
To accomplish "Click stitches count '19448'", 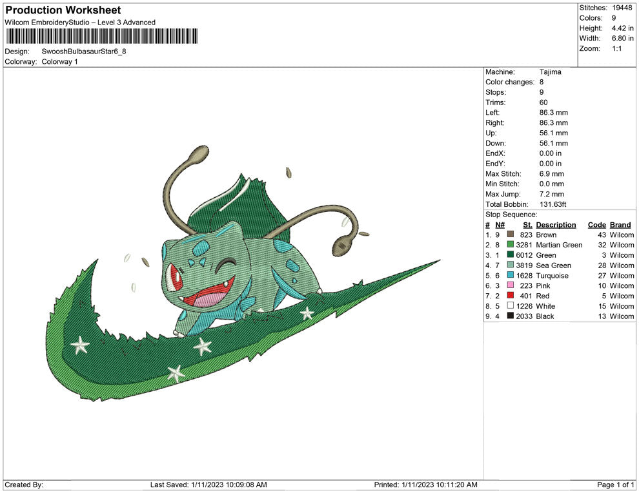I will [x=622, y=8].
